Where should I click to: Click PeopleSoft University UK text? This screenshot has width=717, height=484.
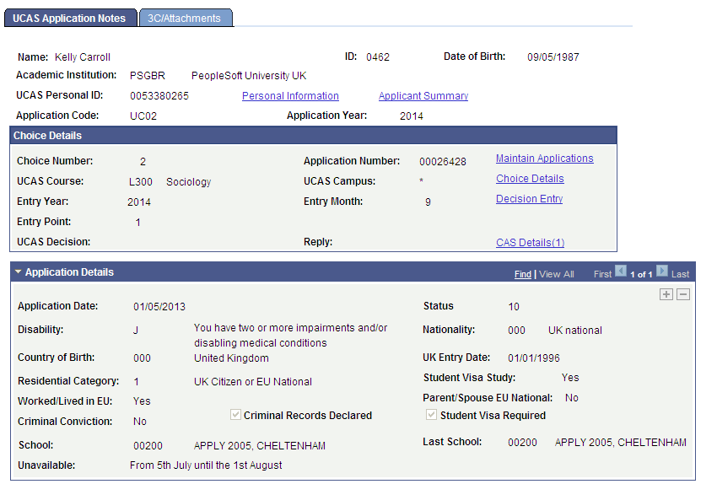tap(249, 76)
